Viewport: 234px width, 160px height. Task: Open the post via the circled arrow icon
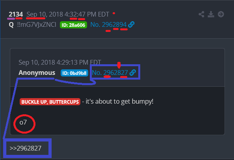[x=221, y=14]
